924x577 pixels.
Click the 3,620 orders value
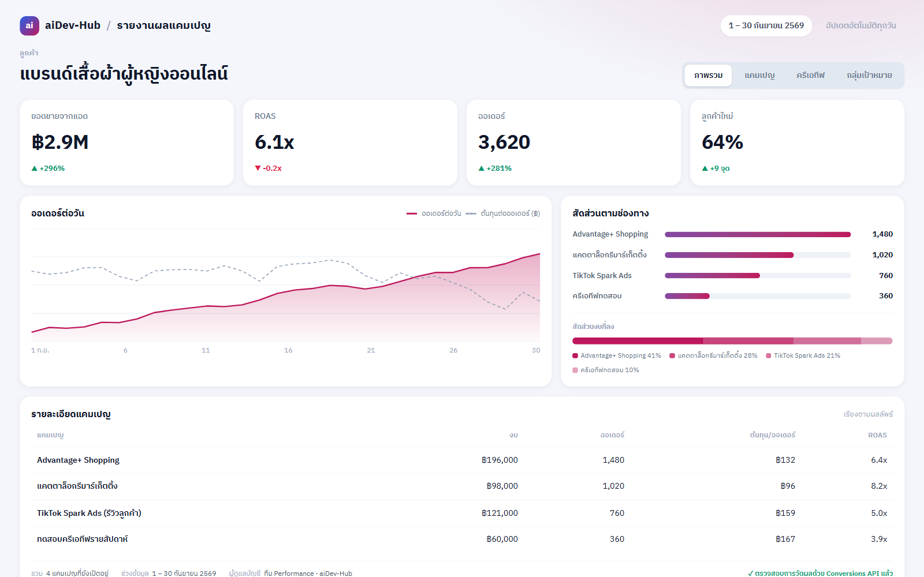(x=504, y=142)
